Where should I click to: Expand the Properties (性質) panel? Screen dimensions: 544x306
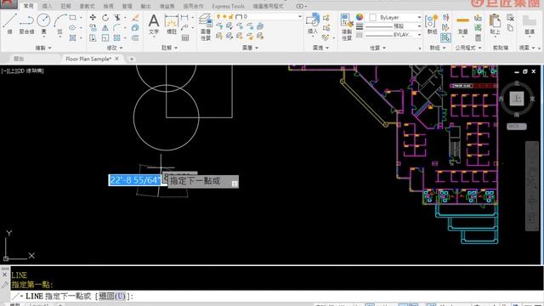click(377, 48)
